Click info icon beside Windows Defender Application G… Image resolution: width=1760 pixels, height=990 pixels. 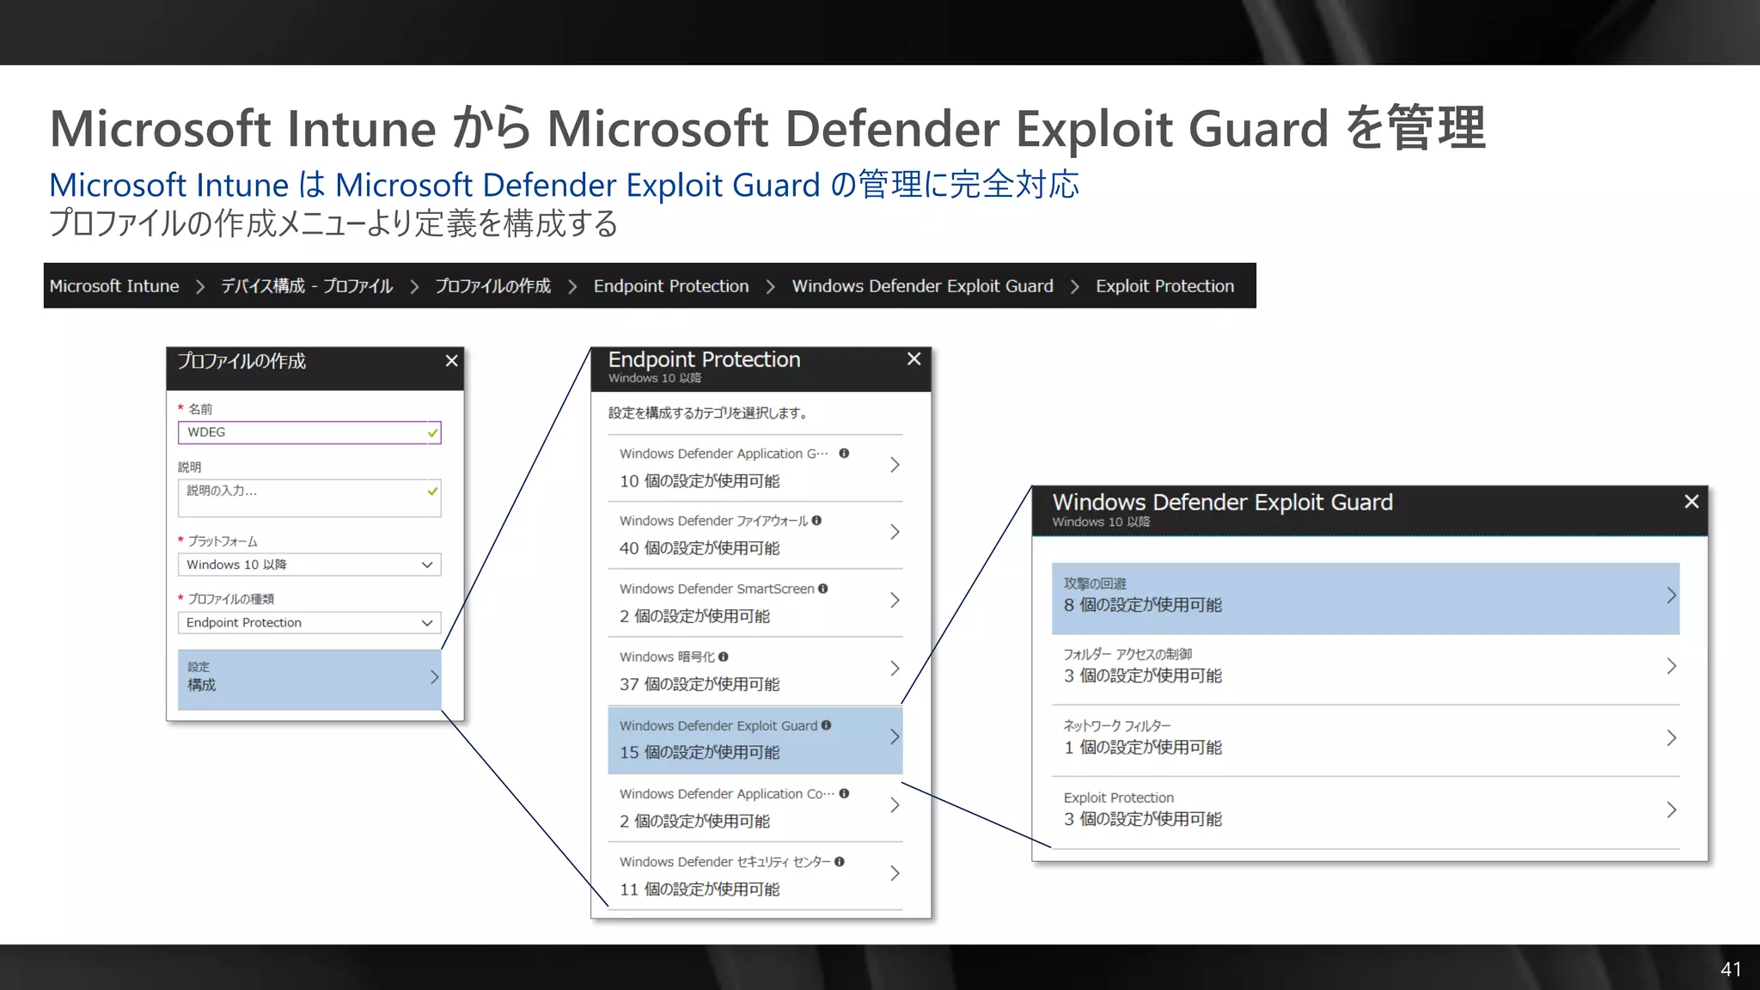click(844, 453)
